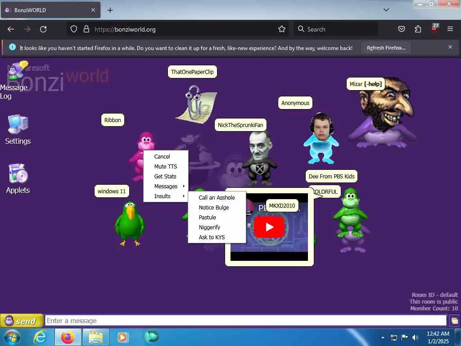461x346 pixels.
Task: Click the Firefox Search box
Action: click(336, 29)
